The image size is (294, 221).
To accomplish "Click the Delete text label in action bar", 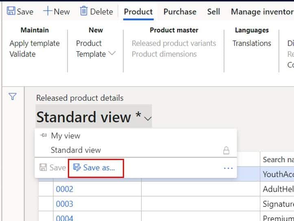I will (x=101, y=12).
